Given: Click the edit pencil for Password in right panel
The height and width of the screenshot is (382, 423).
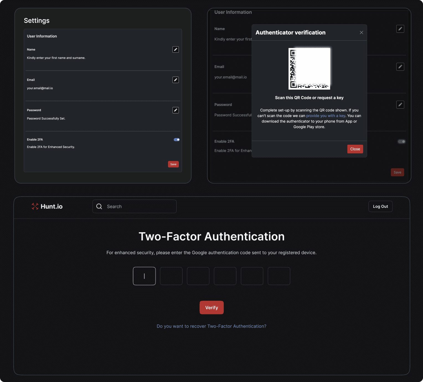Looking at the screenshot, I should 400,105.
